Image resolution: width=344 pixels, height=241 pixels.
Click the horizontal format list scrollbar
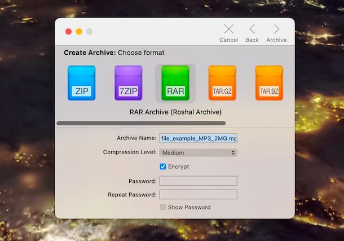pos(141,123)
